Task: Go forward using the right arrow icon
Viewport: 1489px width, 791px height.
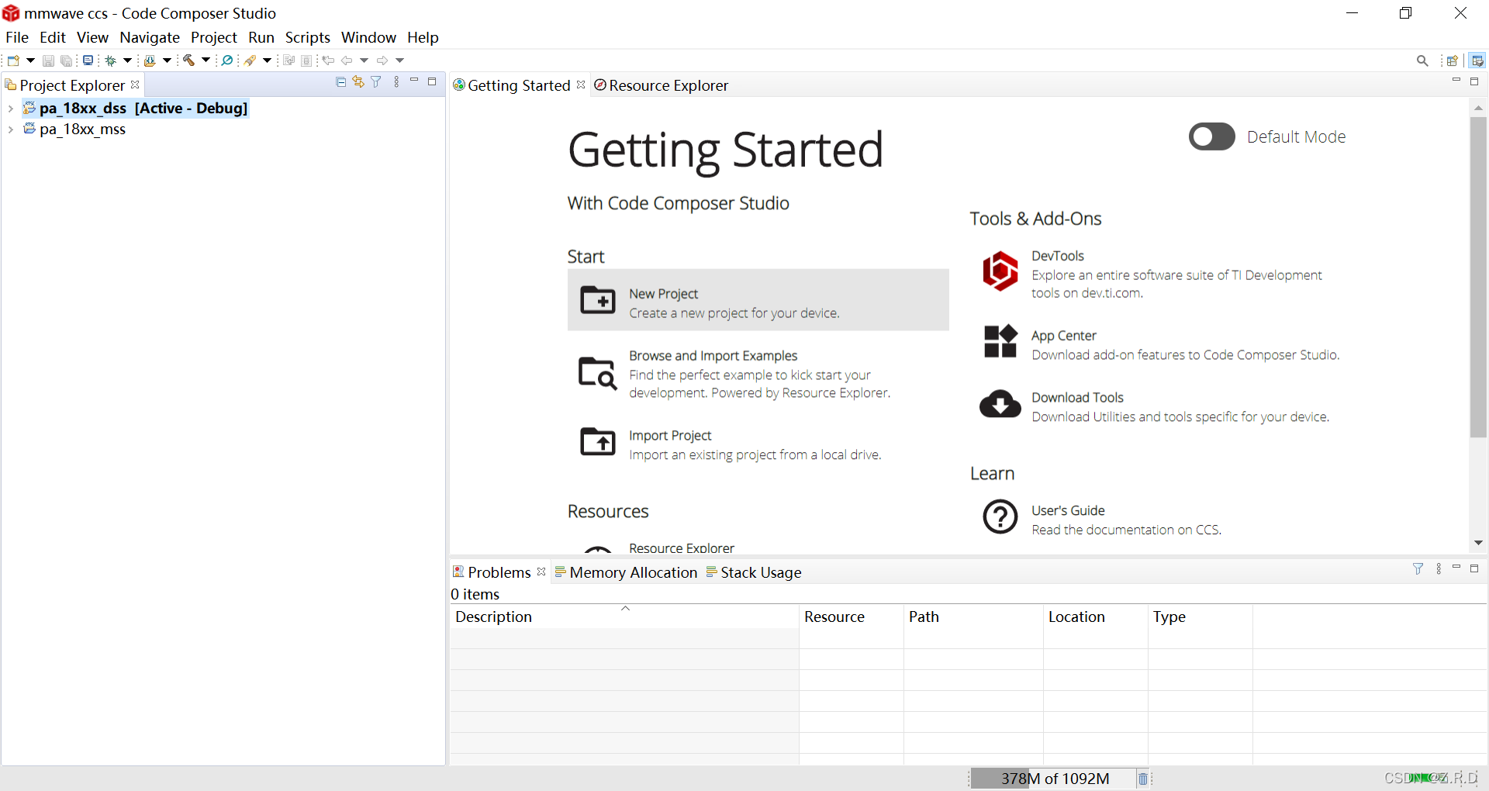Action: click(382, 60)
